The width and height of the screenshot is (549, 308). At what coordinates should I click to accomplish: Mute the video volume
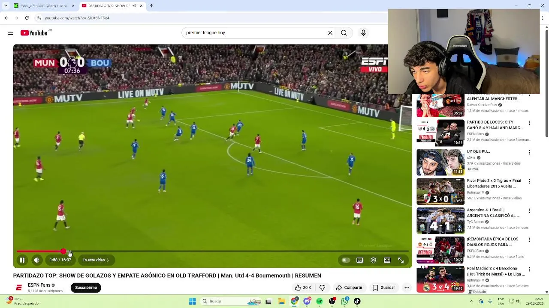[x=37, y=260]
